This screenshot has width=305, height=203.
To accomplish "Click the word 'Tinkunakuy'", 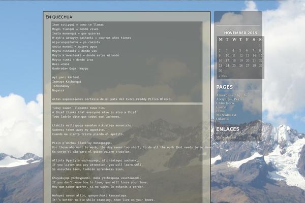I will pyautogui.click(x=60, y=86).
